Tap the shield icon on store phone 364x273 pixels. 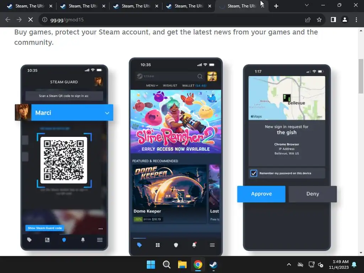[x=176, y=245]
